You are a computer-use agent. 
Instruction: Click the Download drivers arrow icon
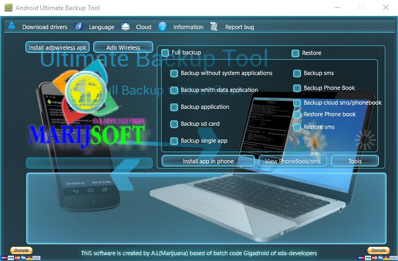12,26
